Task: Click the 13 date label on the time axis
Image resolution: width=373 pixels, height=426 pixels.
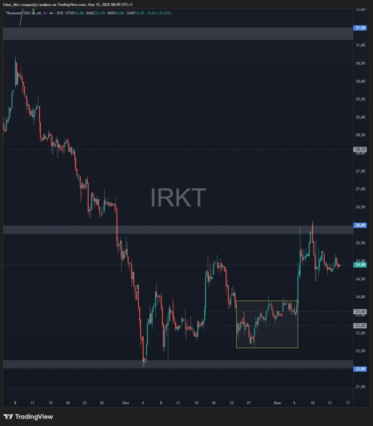Action: [330, 403]
